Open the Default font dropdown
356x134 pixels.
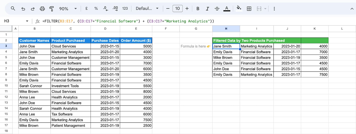pyautogui.click(x=147, y=8)
